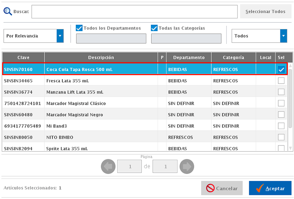
Task: Click the Aceptar button
Action: click(x=270, y=188)
